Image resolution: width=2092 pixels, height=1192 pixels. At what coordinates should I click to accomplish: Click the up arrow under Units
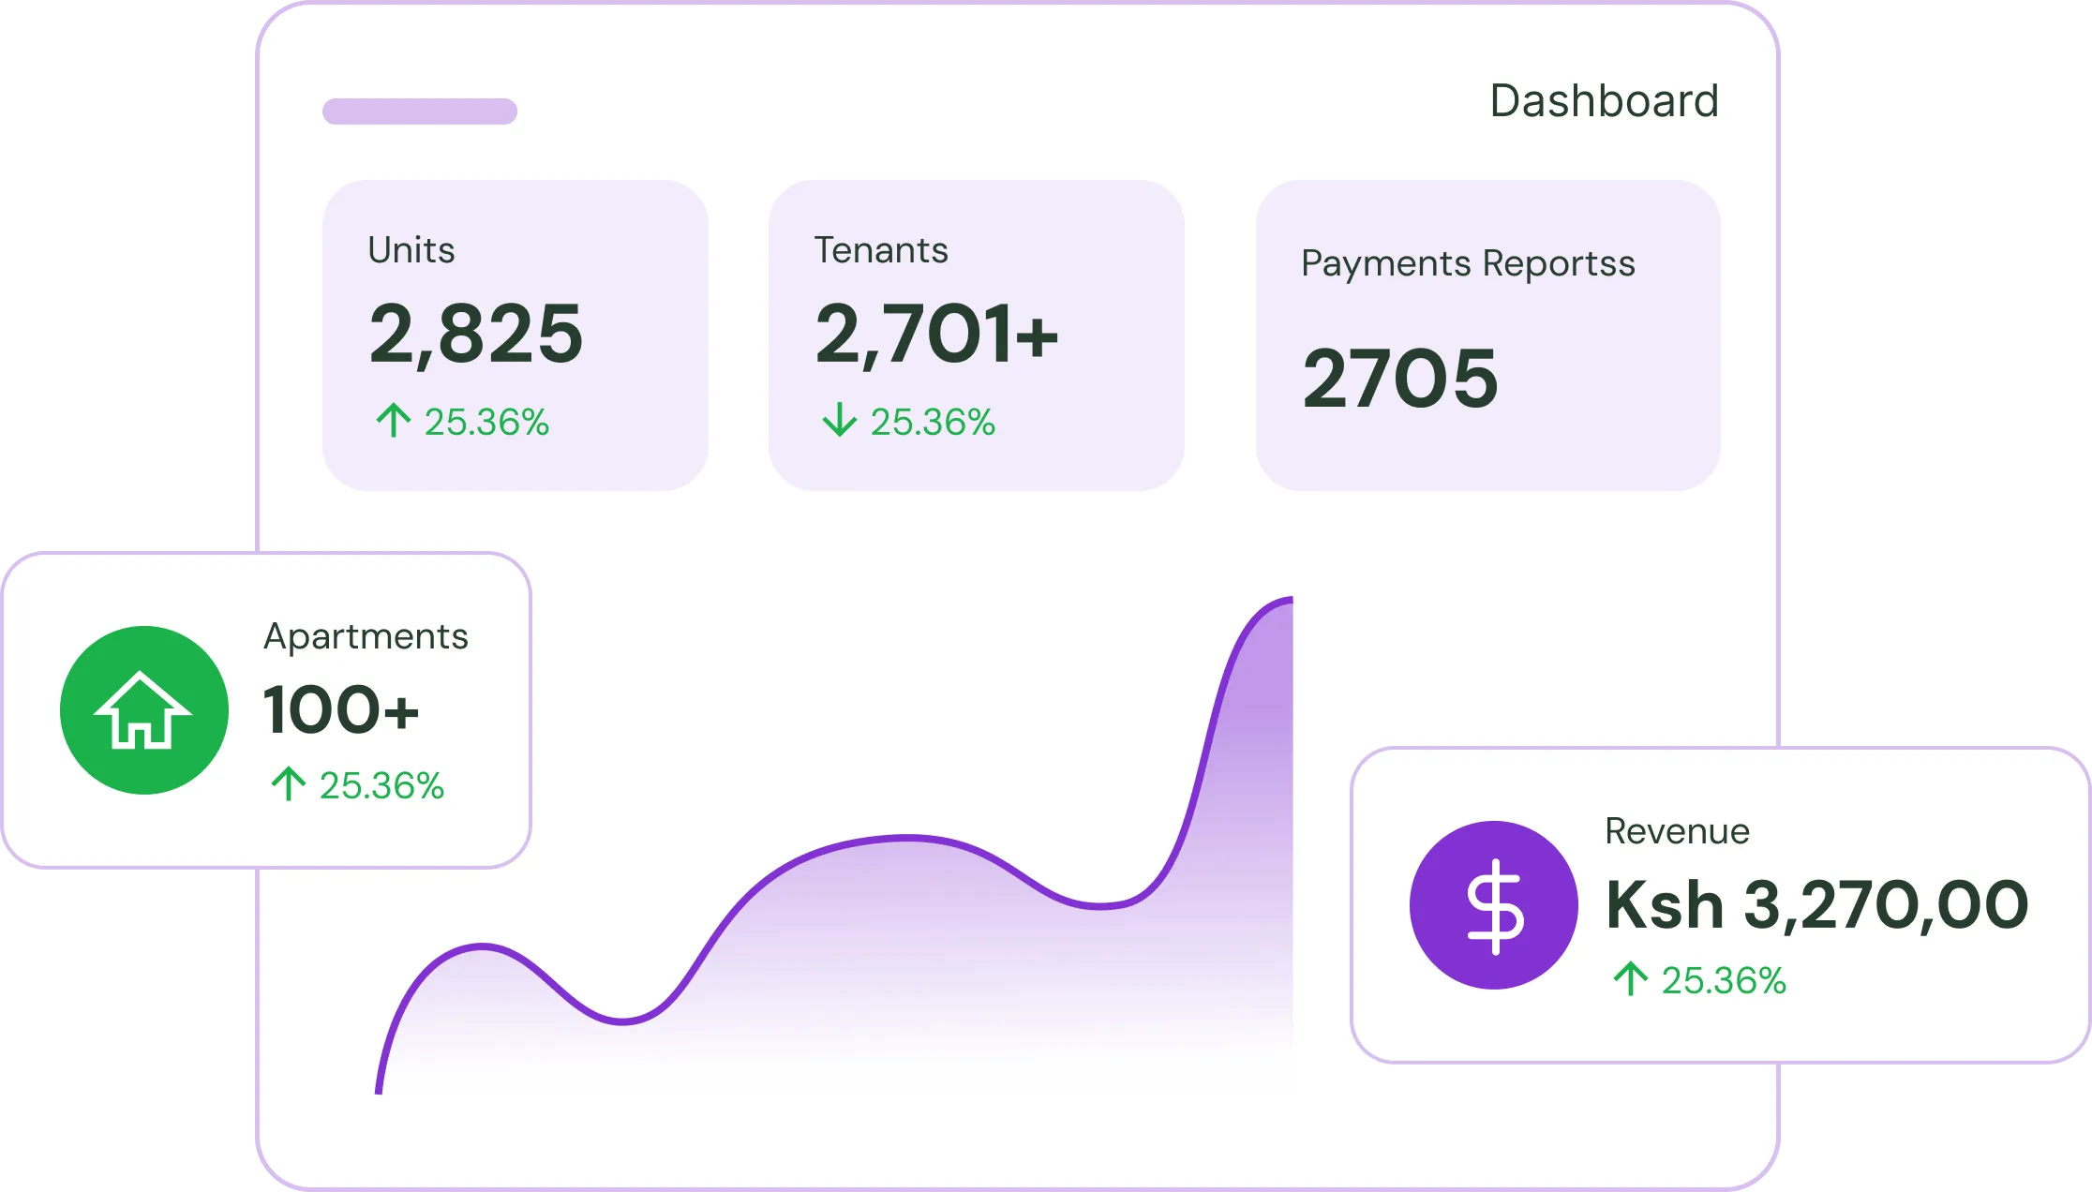[393, 421]
